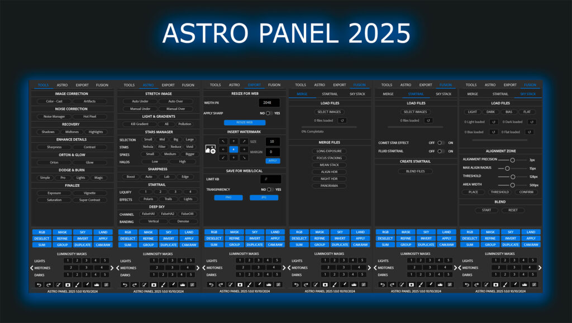This screenshot has height=323, width=572.
Task: Enable the Fluid Startrail switch
Action: (x=441, y=151)
